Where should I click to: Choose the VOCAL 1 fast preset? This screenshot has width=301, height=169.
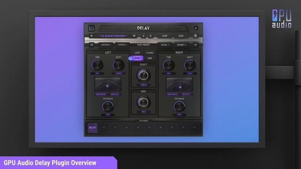tap(165, 45)
